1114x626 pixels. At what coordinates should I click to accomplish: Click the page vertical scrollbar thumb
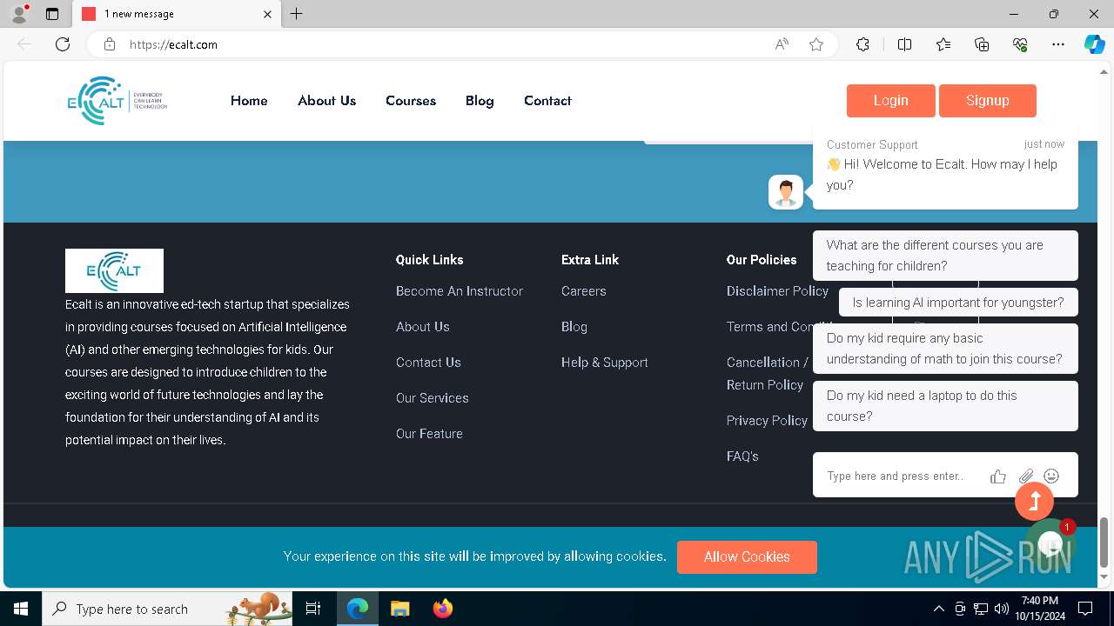(1104, 543)
